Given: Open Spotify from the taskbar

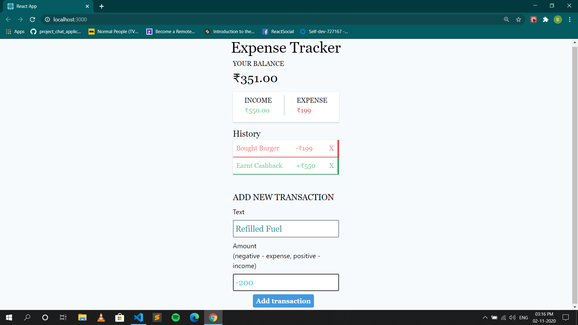Looking at the screenshot, I should (x=176, y=317).
